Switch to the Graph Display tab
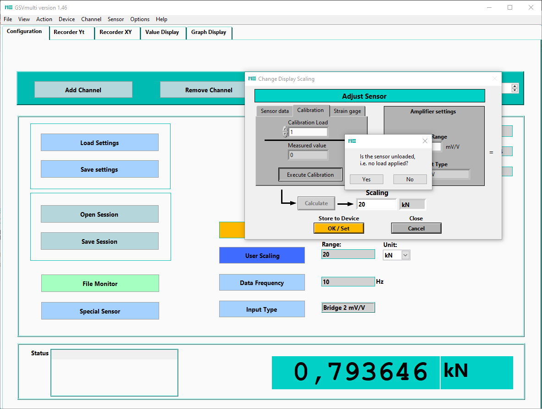Image resolution: width=542 pixels, height=409 pixels. (x=209, y=32)
